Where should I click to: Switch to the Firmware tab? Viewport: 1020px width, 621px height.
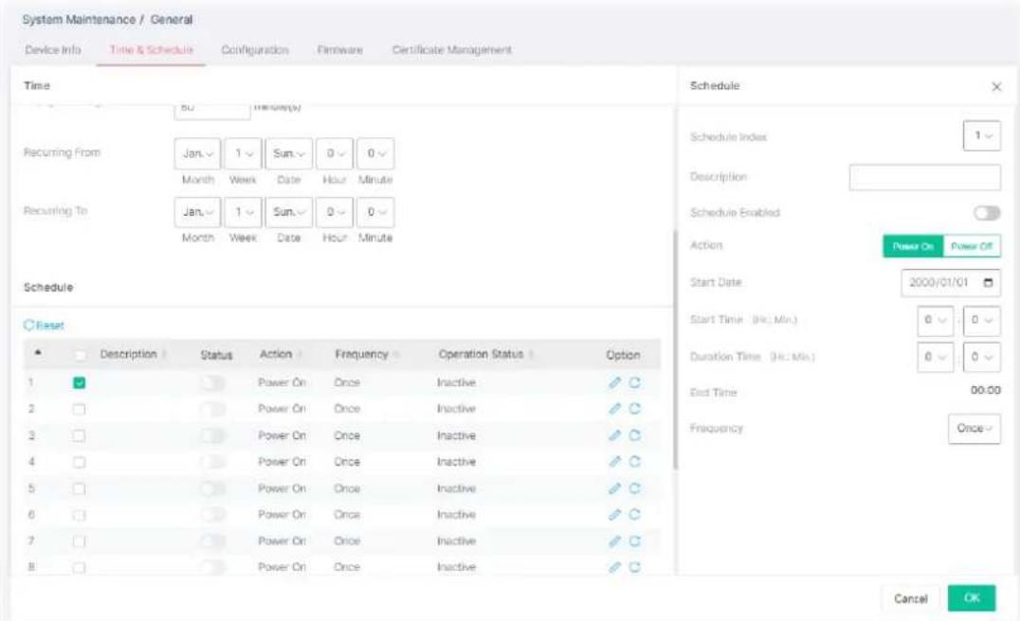tap(339, 50)
